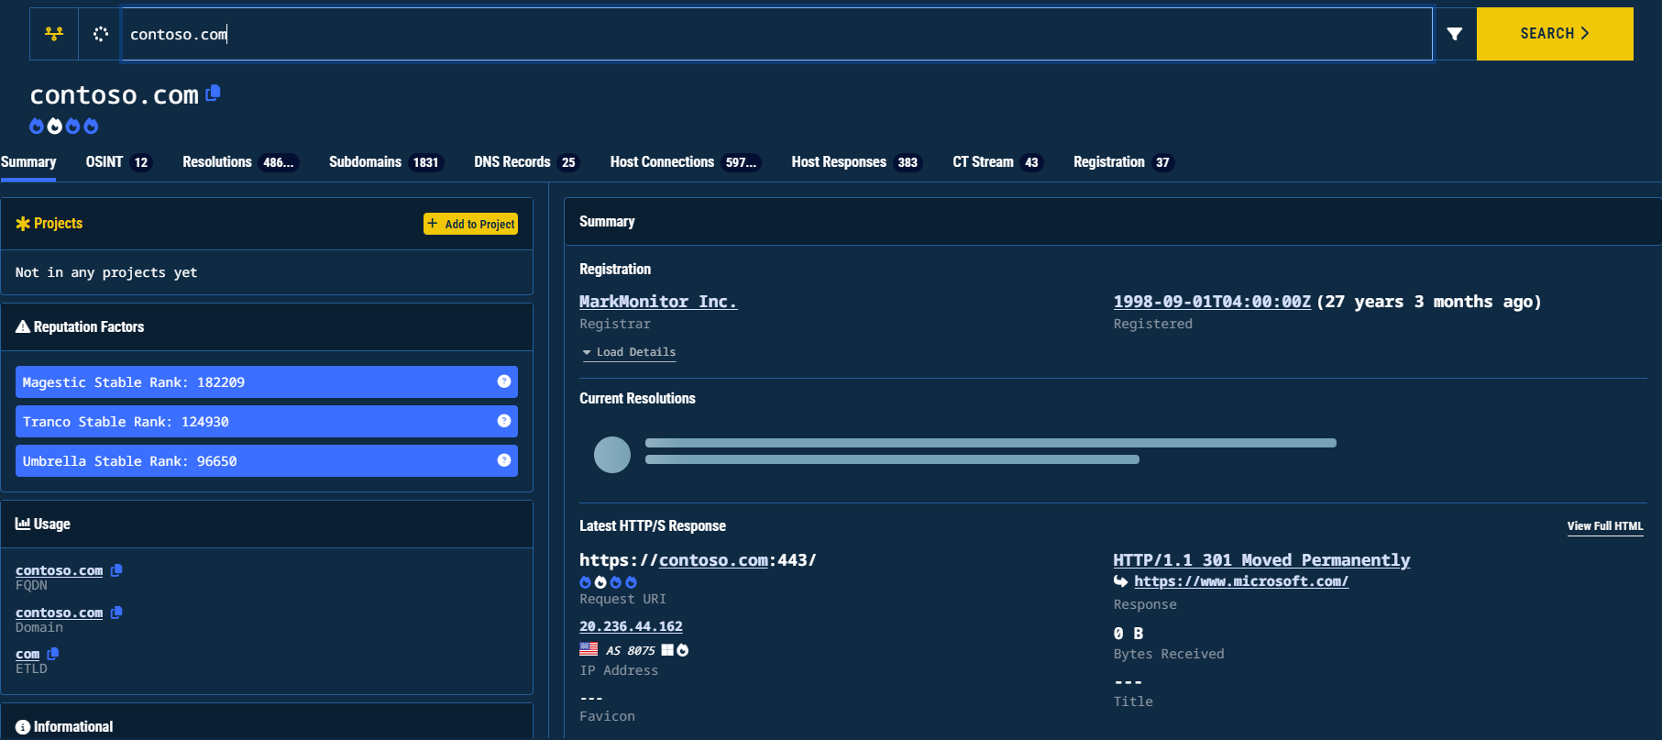Click the 1998-09-01 registration date link
Image resolution: width=1662 pixels, height=740 pixels.
[1212, 302]
